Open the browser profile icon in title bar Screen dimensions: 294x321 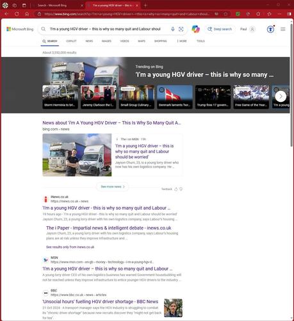5,5
